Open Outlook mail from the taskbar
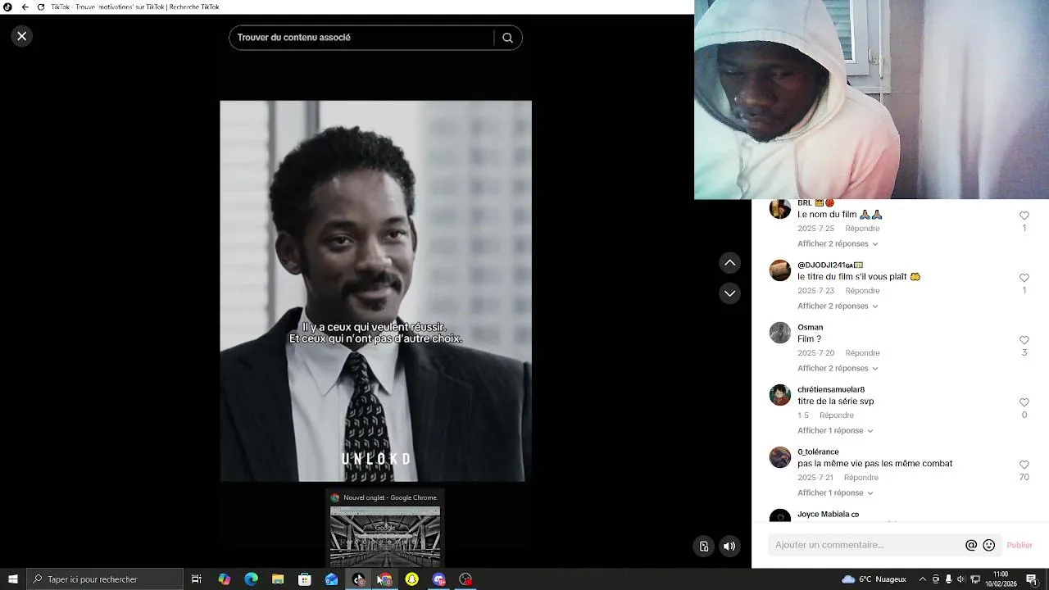1049x590 pixels. click(331, 579)
